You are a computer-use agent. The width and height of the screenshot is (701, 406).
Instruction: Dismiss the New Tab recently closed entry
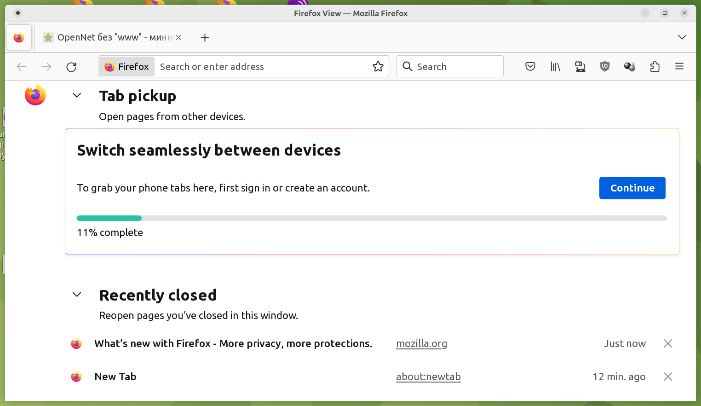tap(668, 377)
